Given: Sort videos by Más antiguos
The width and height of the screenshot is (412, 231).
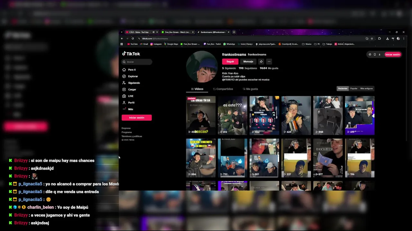Looking at the screenshot, I should pos(367,89).
